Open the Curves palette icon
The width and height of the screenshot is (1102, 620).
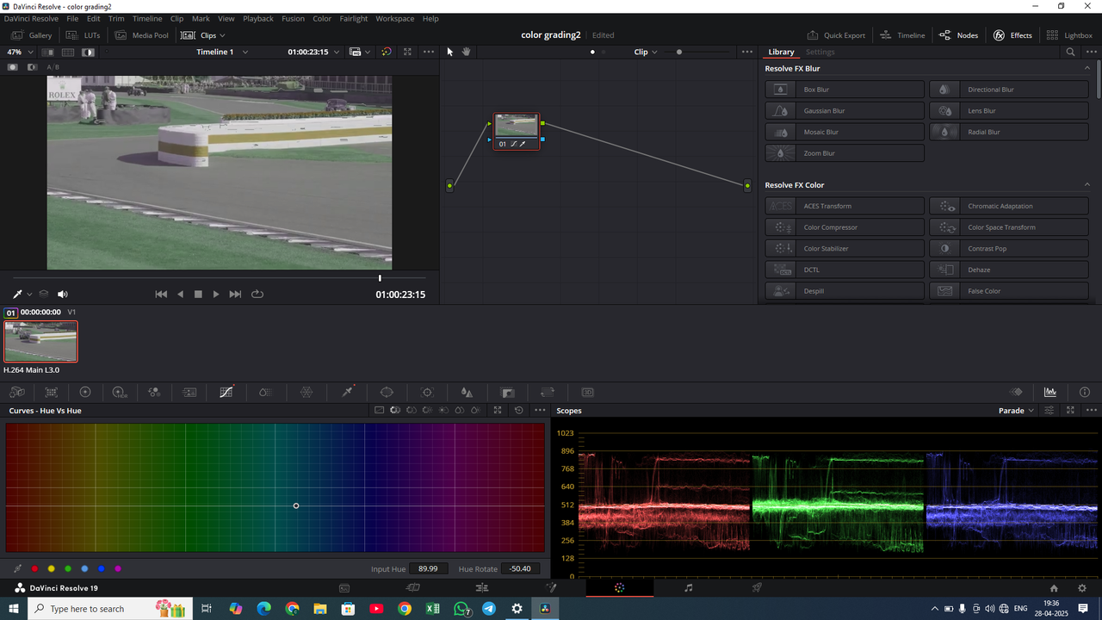[x=226, y=392]
